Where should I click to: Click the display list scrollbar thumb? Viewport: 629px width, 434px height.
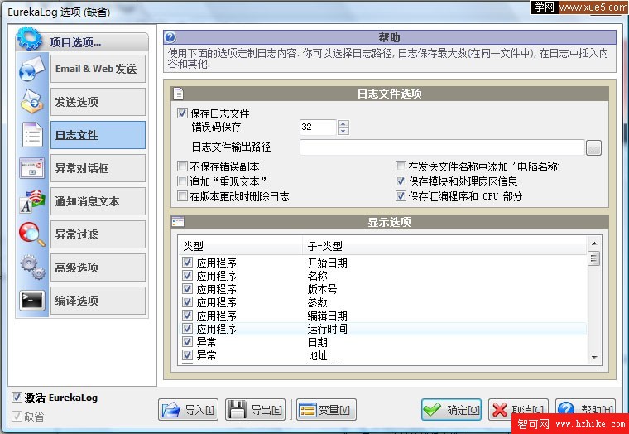(594, 258)
